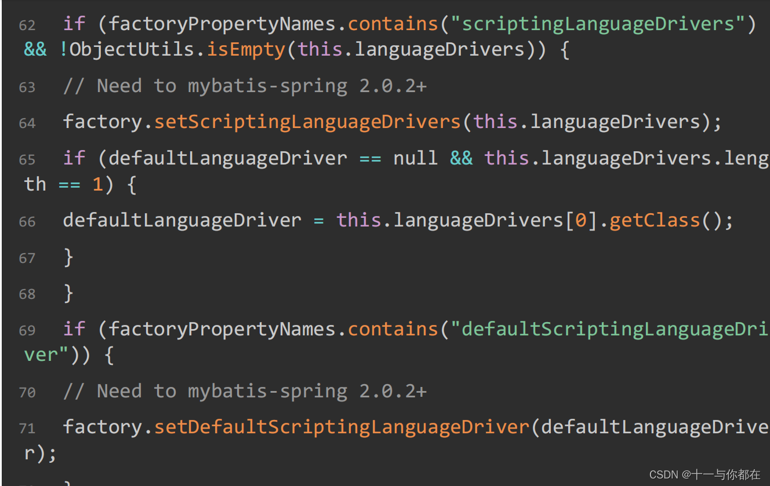This screenshot has width=770, height=486.
Task: Click the defaultLanguageDriver variable on line 66
Action: tap(182, 220)
